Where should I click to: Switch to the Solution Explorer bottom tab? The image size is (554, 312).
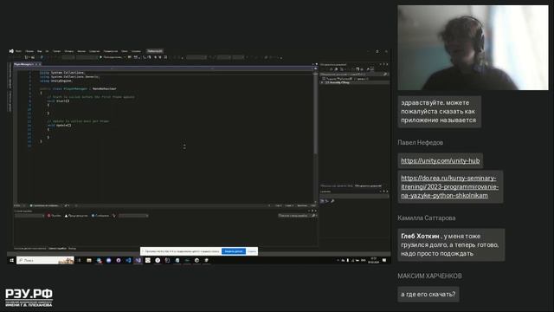[368, 185]
